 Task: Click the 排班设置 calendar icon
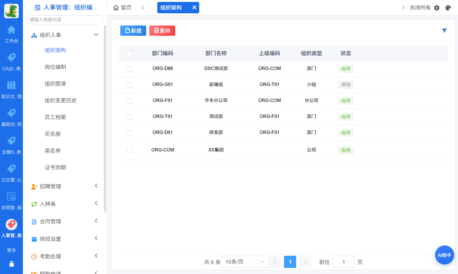[34, 239]
